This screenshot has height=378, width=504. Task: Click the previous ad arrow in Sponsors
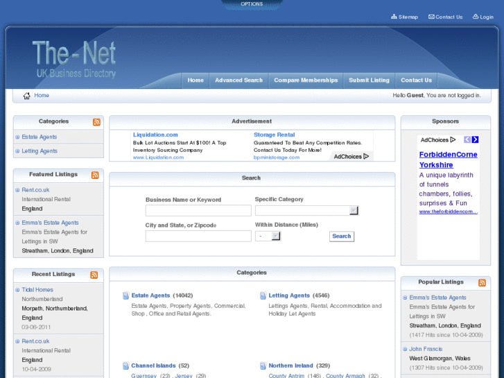tap(467, 139)
